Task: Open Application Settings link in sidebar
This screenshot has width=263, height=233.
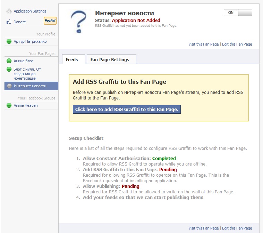Action: 30,11
